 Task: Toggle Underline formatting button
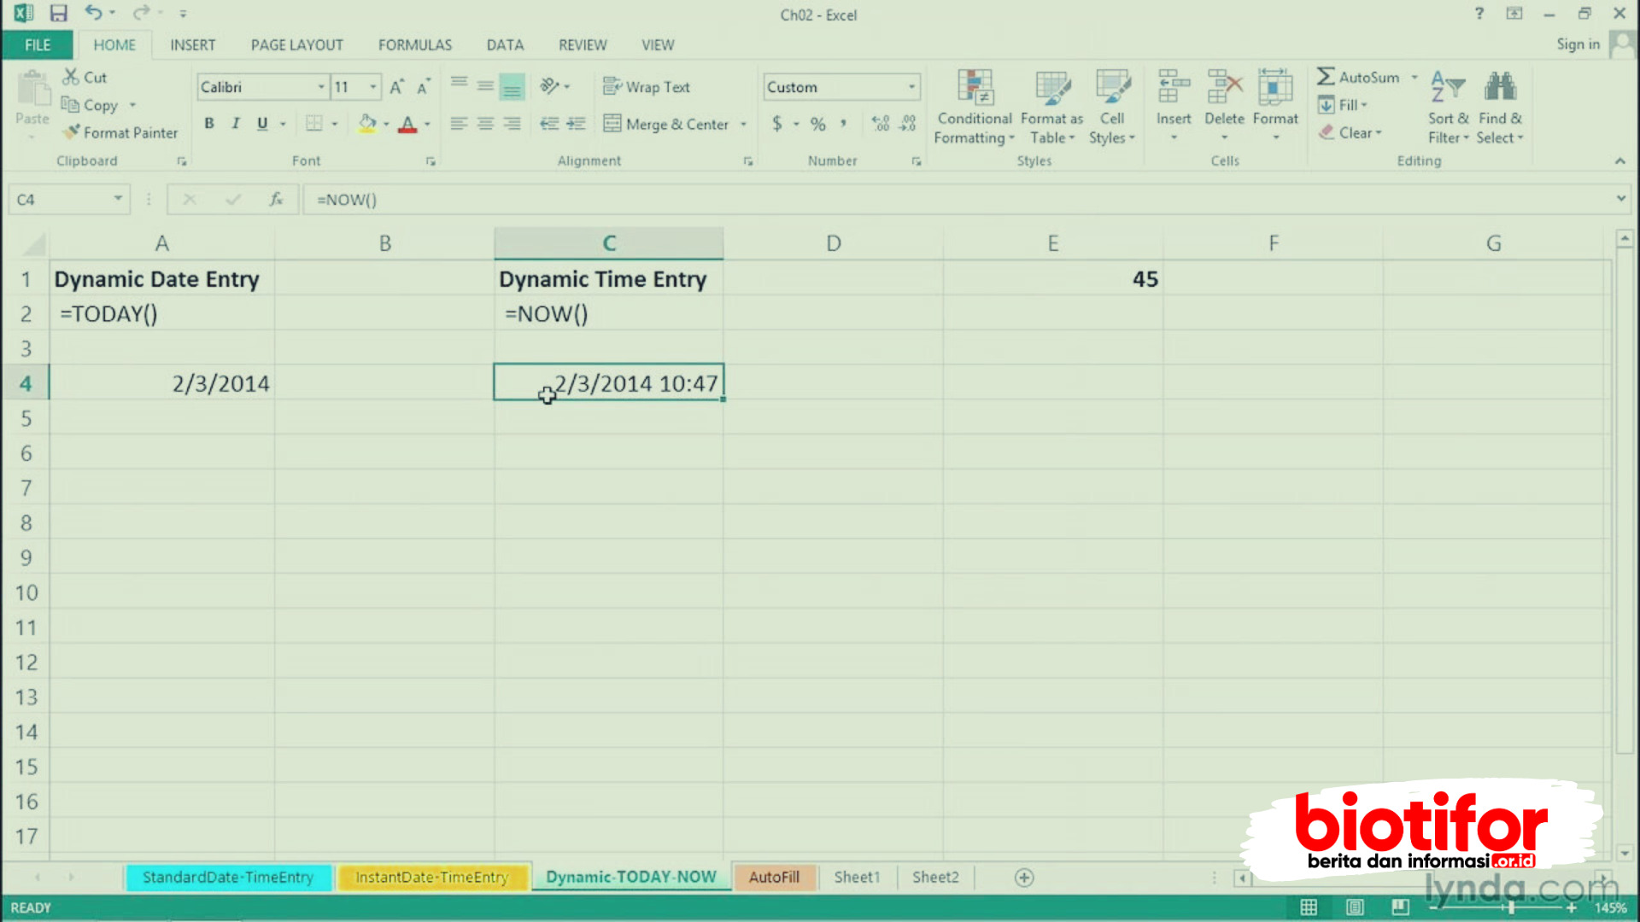[x=261, y=123]
